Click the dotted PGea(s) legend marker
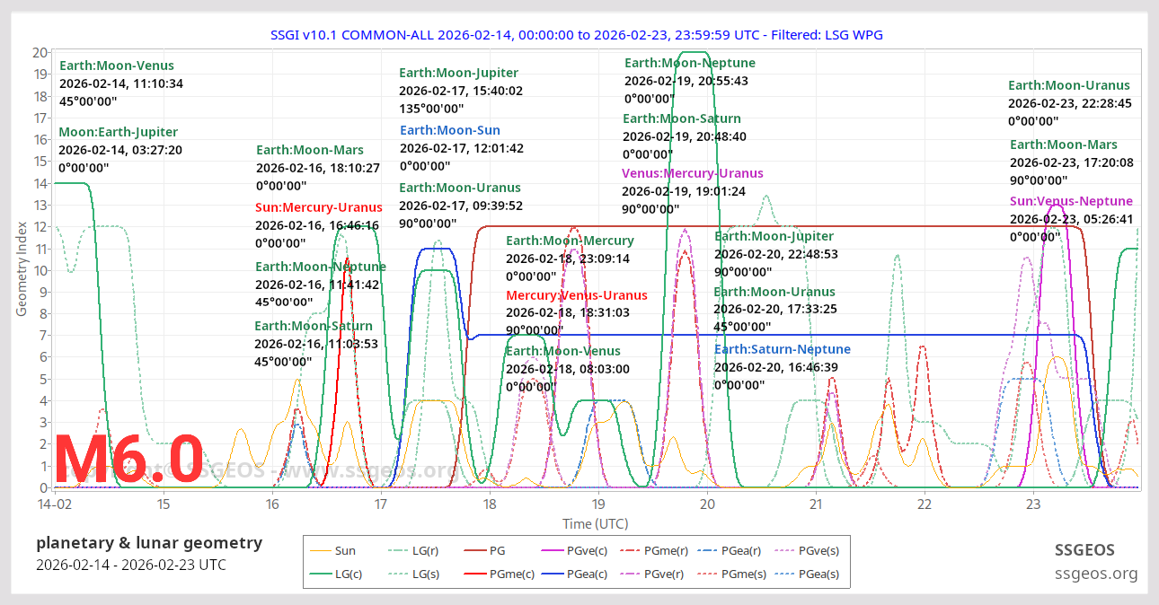This screenshot has height=605, width=1159. click(783, 572)
